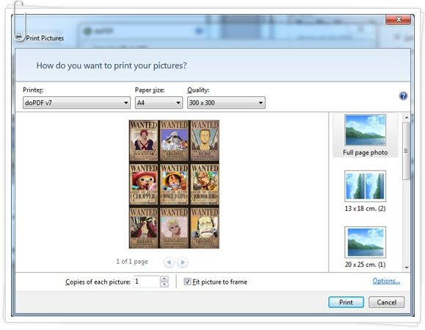
Task: Click the Cancel button
Action: coord(387,302)
